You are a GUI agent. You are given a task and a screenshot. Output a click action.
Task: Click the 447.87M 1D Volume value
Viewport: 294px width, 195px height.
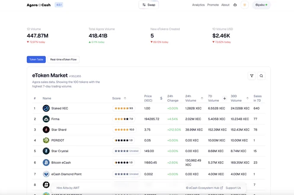tap(38, 35)
